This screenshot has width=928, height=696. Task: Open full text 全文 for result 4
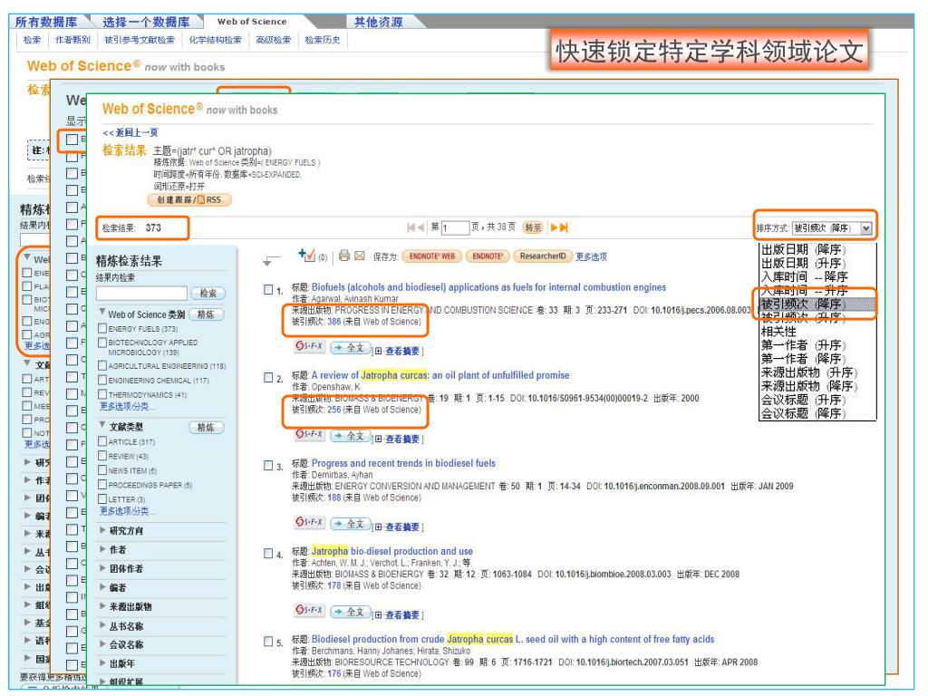(x=351, y=612)
